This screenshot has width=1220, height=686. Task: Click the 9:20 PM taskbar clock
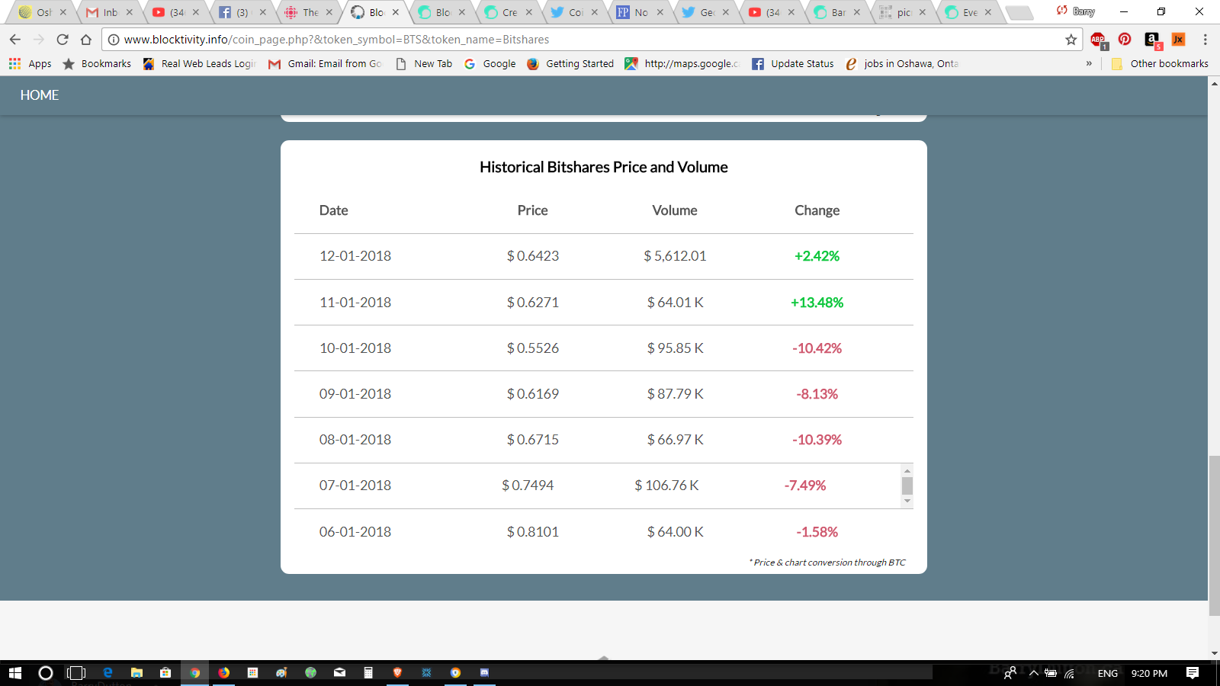[1149, 673]
